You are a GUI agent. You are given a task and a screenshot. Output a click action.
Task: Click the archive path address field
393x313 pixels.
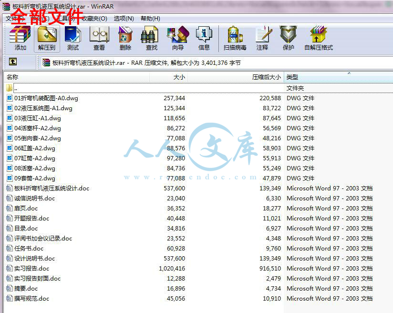coord(217,63)
